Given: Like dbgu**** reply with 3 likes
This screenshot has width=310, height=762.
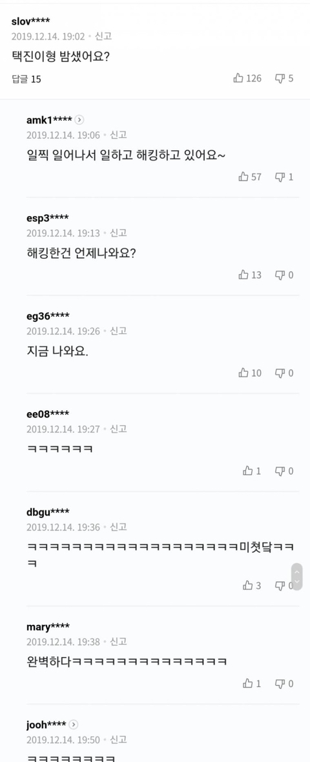Looking at the screenshot, I should point(252,585).
